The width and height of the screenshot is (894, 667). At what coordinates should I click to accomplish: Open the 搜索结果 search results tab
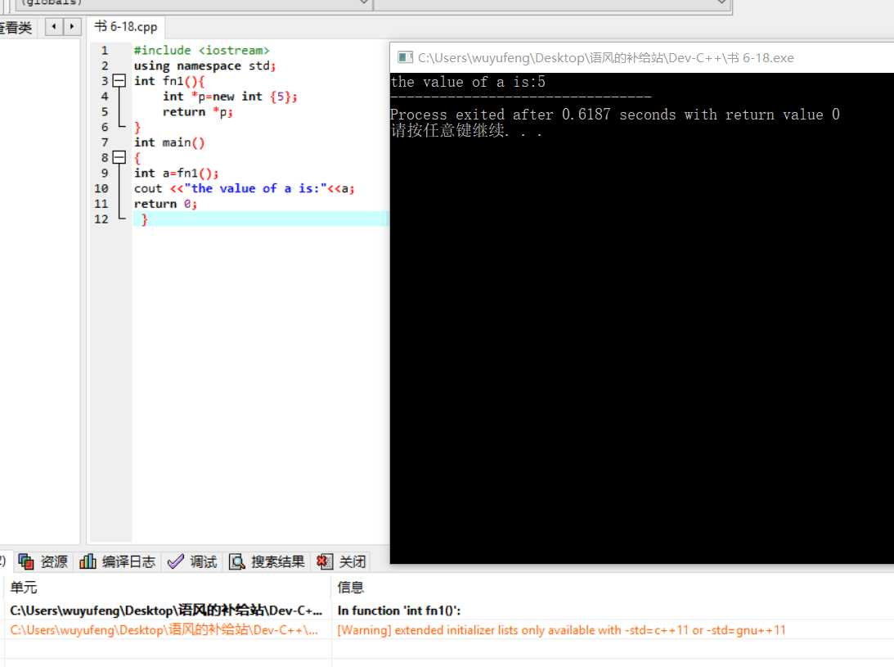tap(267, 562)
